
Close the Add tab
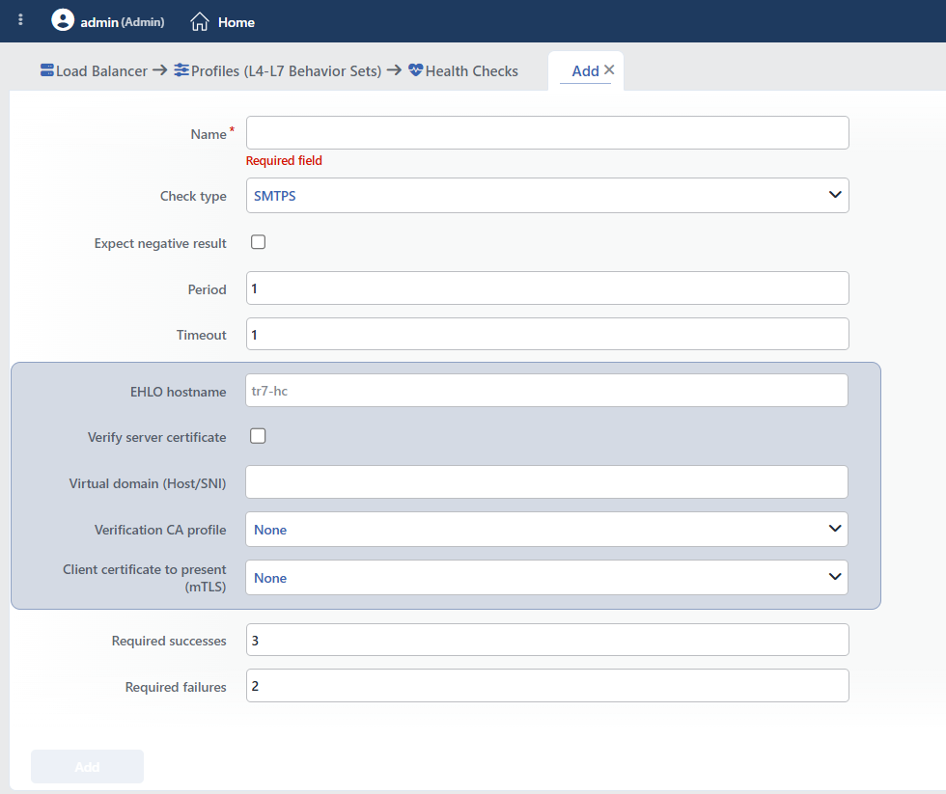[609, 69]
